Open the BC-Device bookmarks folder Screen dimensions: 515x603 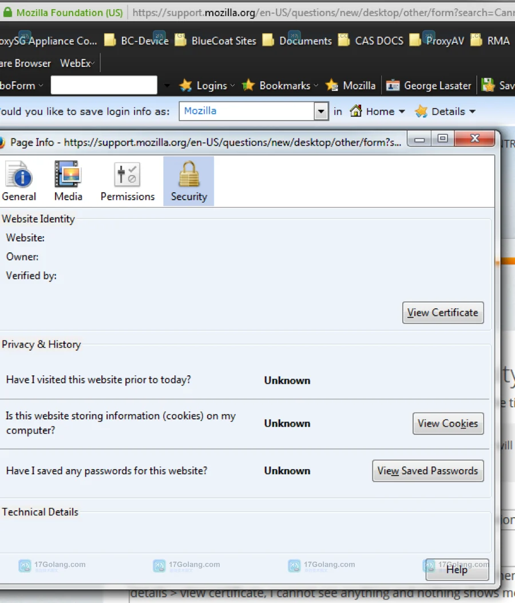pos(136,41)
